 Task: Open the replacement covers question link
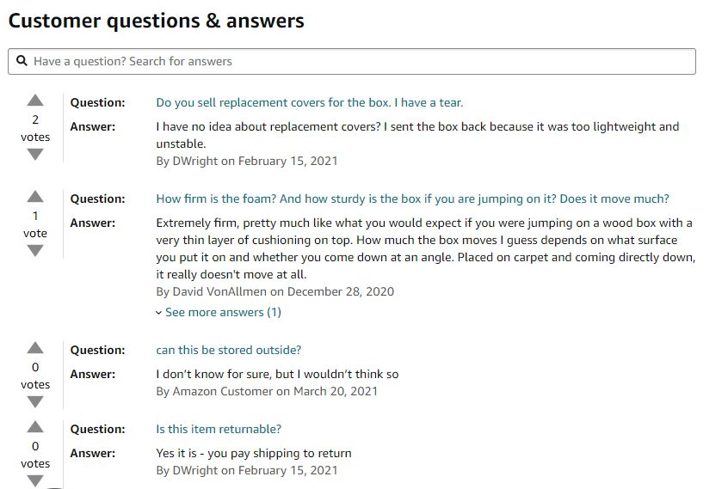pos(309,102)
